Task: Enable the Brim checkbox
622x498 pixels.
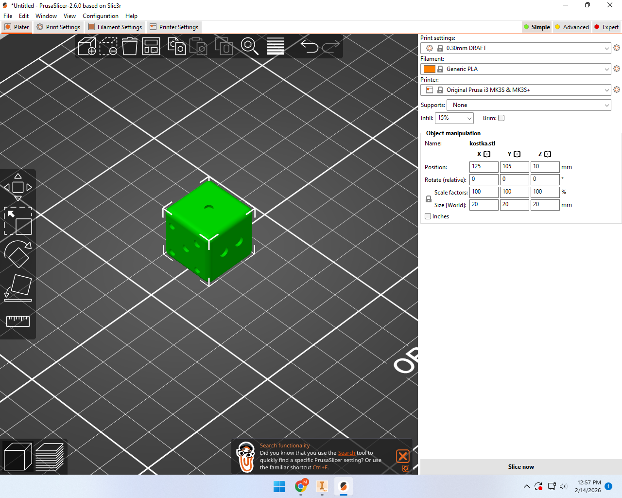Action: pyautogui.click(x=501, y=118)
